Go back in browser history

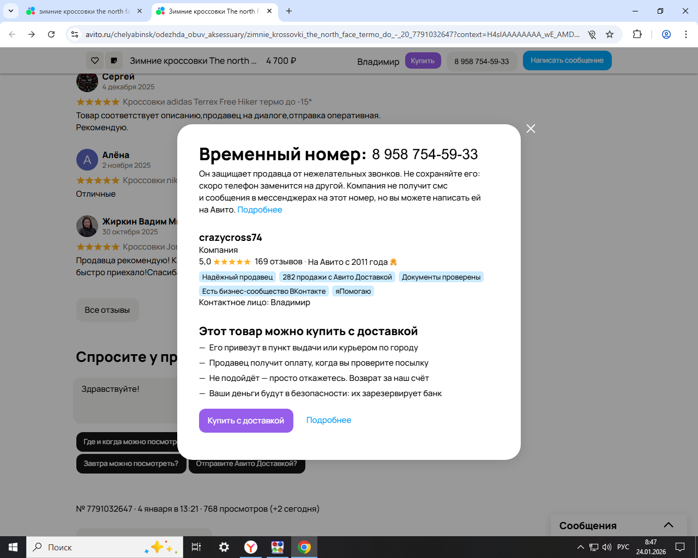pos(12,34)
